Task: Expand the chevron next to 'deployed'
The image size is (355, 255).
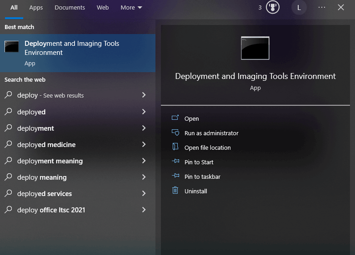Action: 144,112
